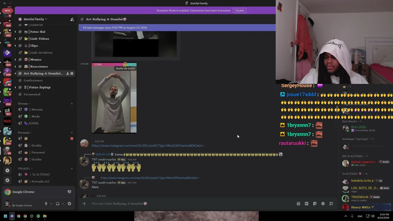Open the Fotos-Septup channel
Image resolution: width=393 pixels, height=221 pixels.
[45, 87]
